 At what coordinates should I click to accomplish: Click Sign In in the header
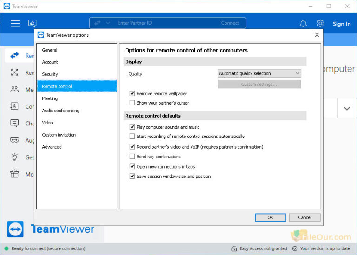point(342,24)
